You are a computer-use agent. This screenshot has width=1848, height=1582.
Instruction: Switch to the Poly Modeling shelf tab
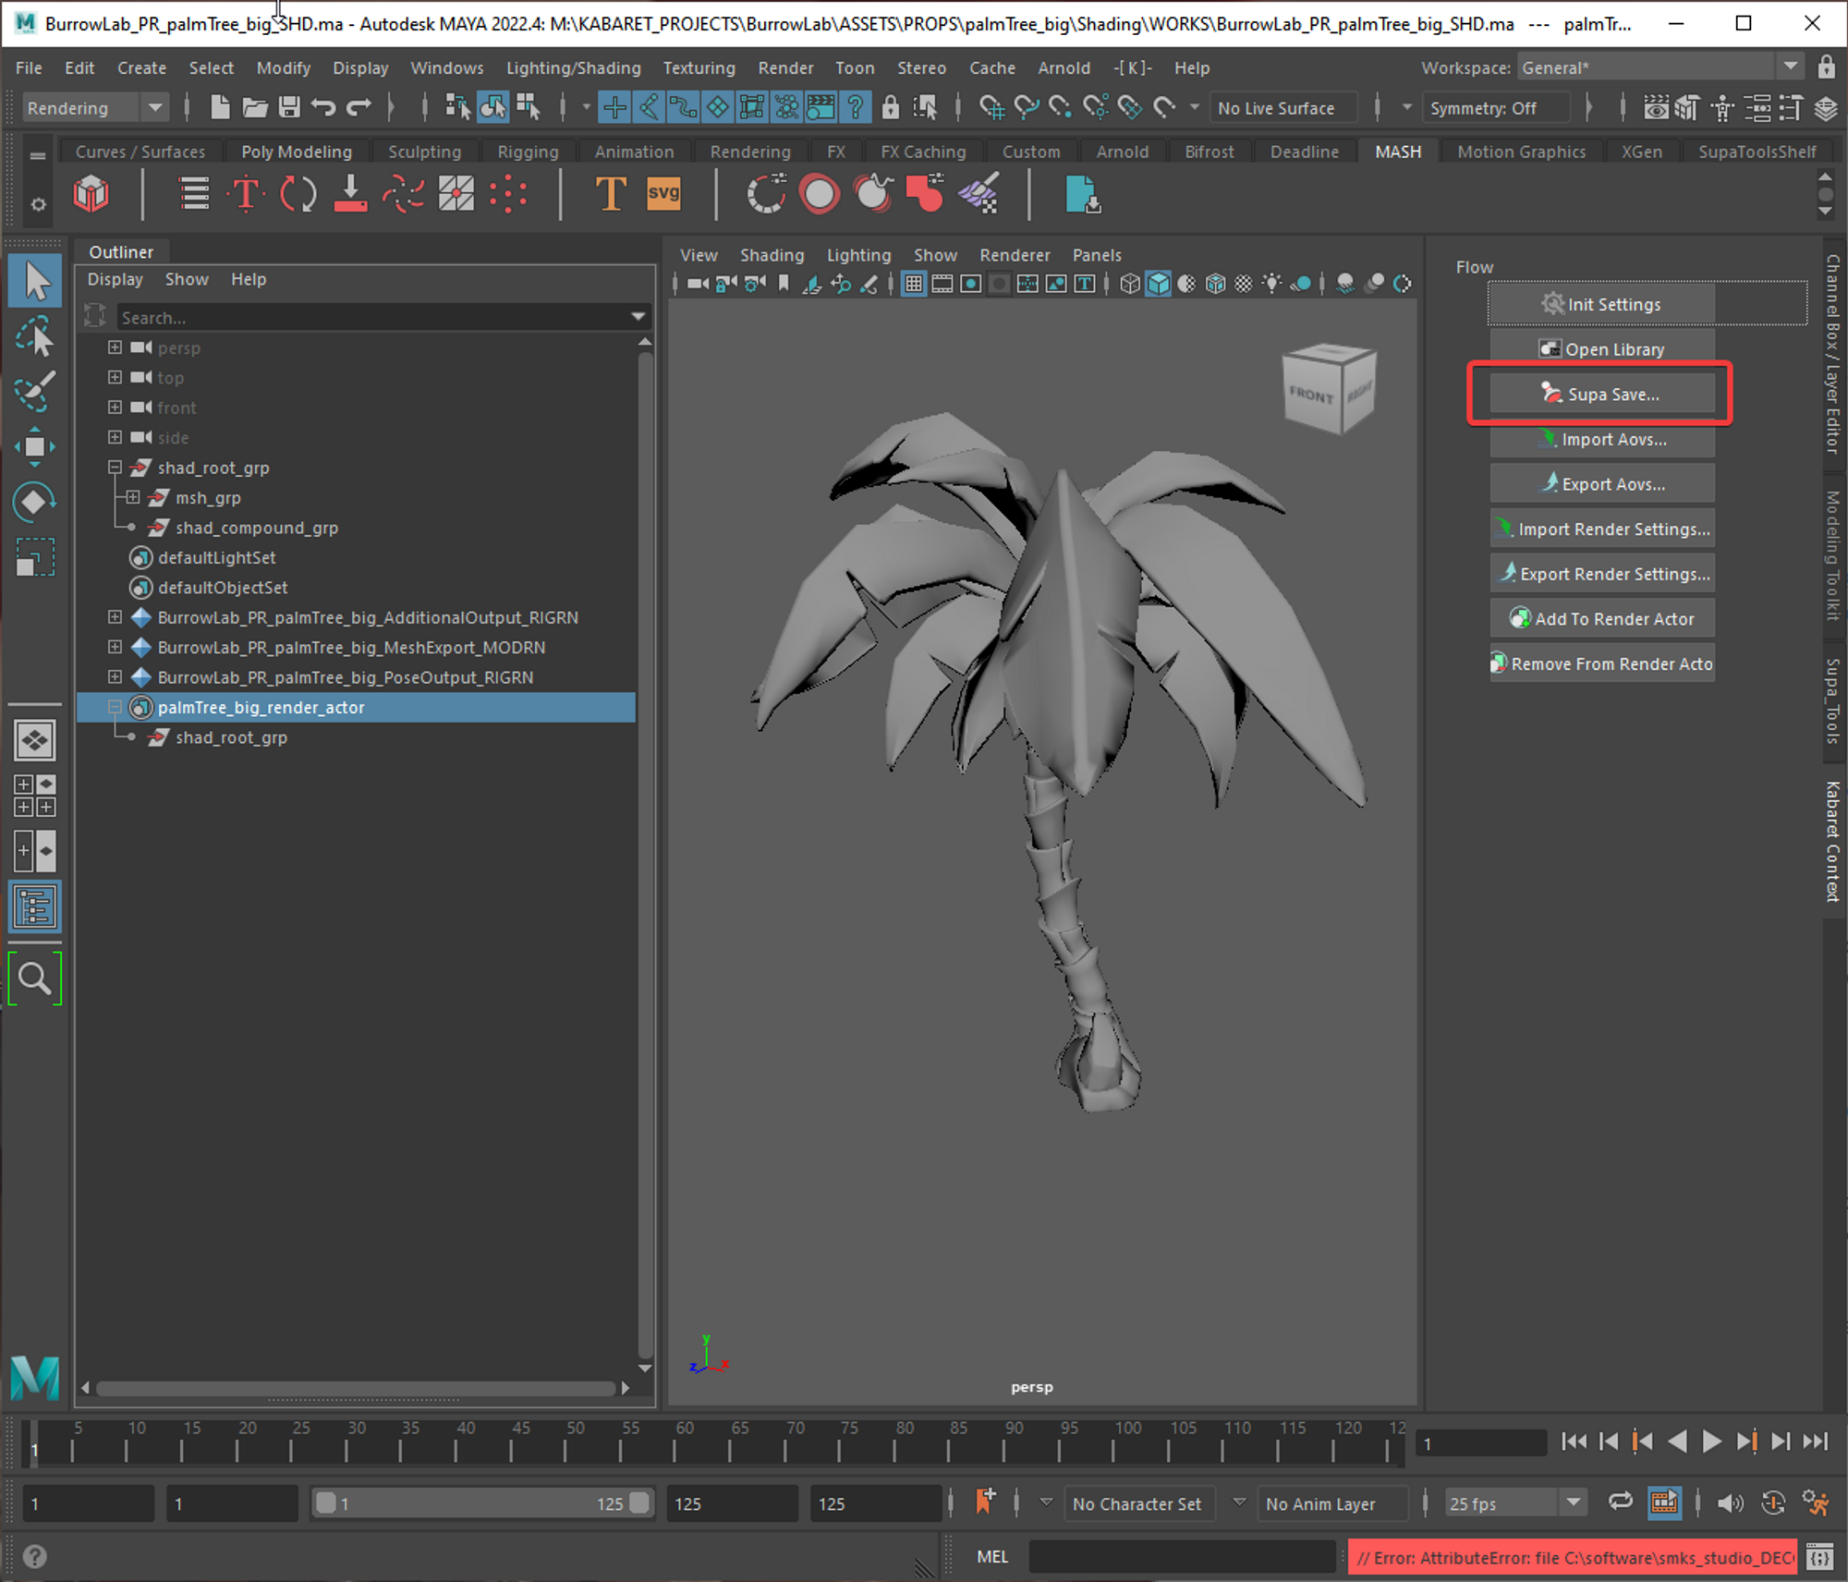click(x=297, y=152)
